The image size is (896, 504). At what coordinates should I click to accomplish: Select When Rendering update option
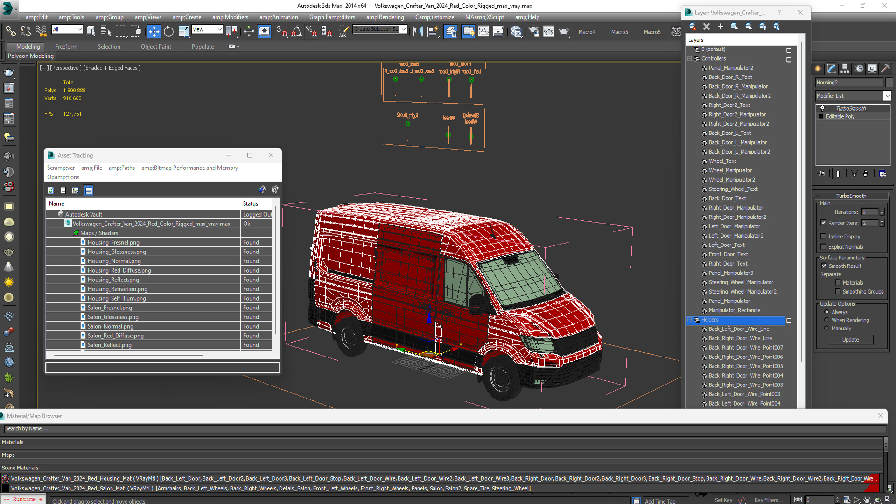pyautogui.click(x=826, y=320)
